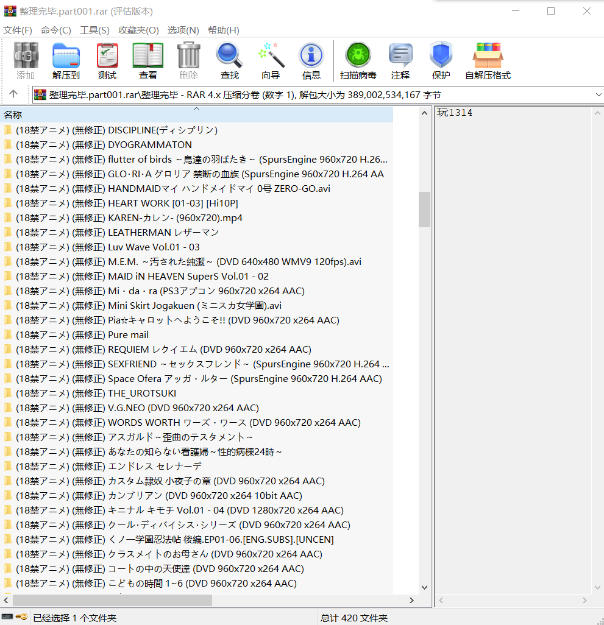Select Pia☆キャロットへようこそ!! row
This screenshot has width=604, height=625.
196,320
